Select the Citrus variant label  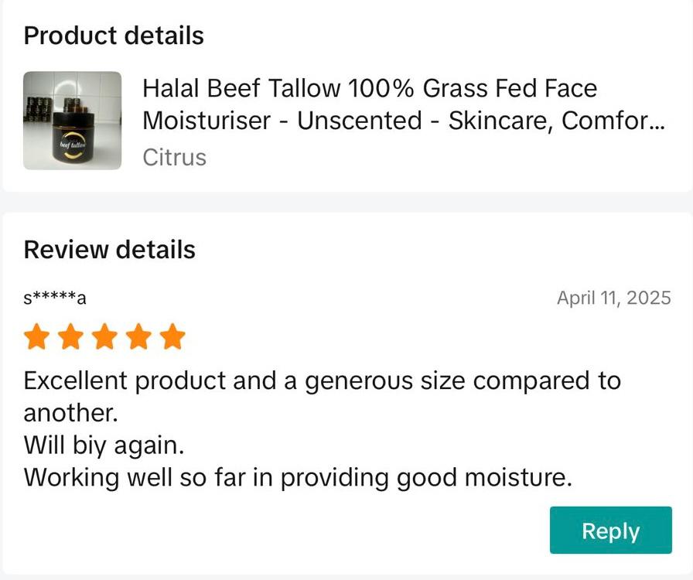click(x=174, y=157)
